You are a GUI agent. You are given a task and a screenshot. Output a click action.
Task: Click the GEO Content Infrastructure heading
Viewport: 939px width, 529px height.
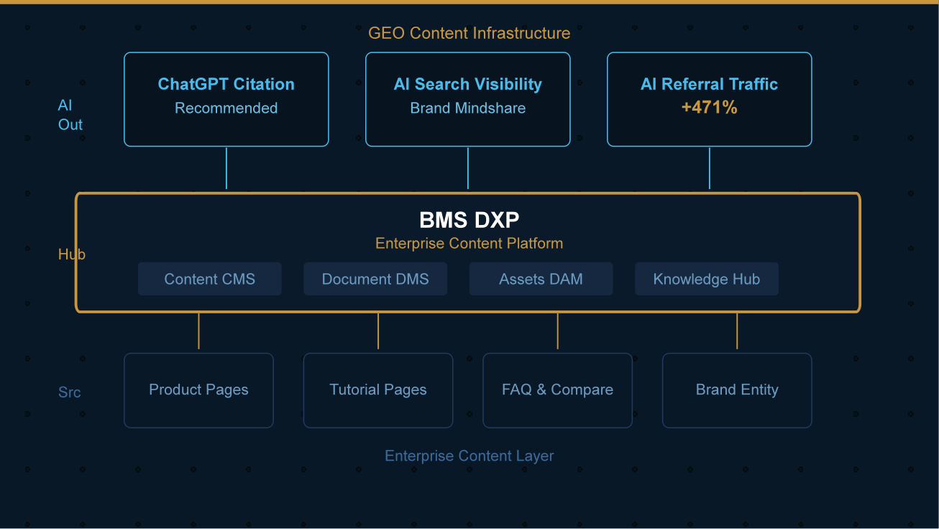469,33
